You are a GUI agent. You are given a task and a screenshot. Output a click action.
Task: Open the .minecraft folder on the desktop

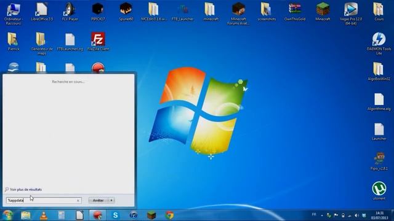tap(211, 12)
